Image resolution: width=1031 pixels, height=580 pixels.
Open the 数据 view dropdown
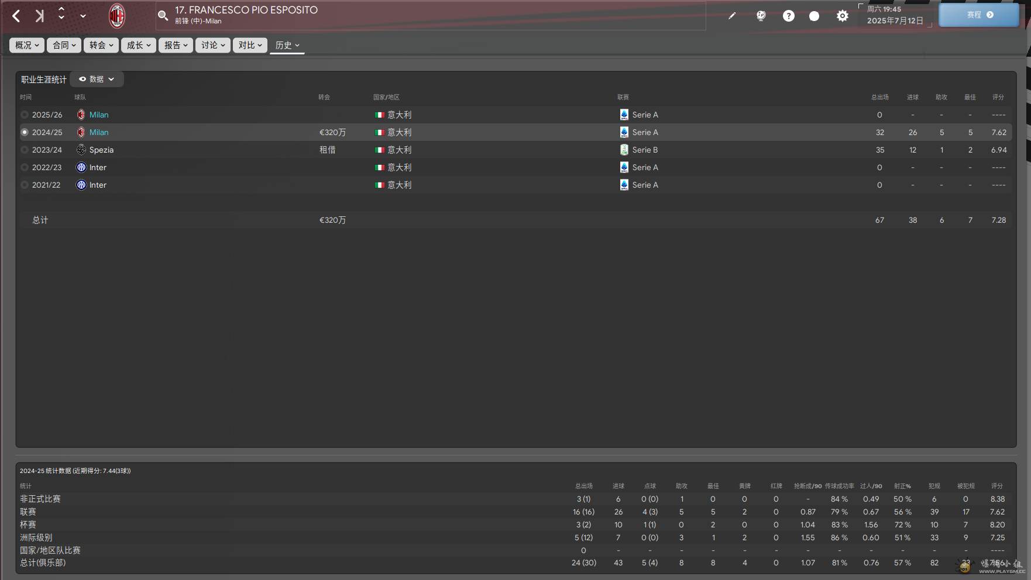pos(97,80)
